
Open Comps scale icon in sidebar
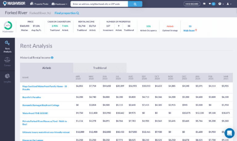[7, 61]
